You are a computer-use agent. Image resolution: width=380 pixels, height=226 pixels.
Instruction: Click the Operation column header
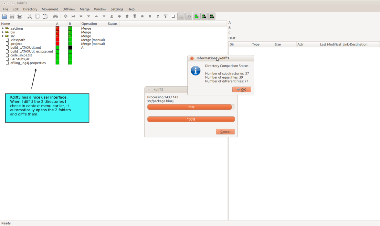pyautogui.click(x=93, y=24)
